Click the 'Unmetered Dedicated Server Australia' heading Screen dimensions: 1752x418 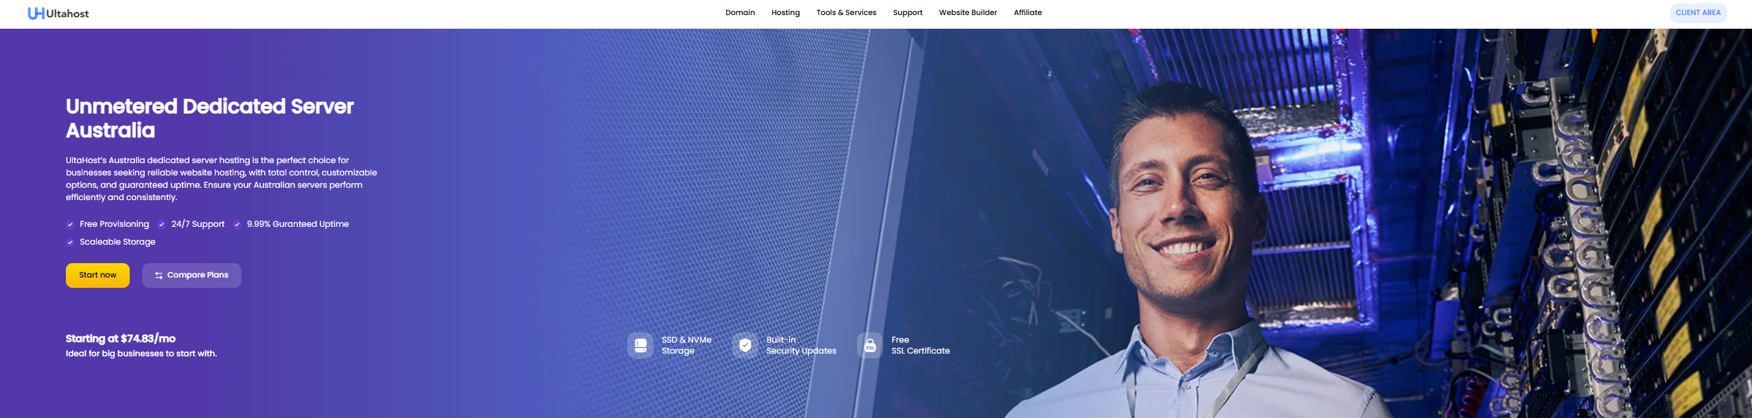209,118
